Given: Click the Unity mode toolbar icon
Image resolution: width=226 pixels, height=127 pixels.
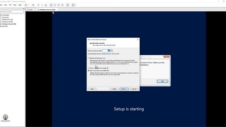Looking at the screenshot, I should 63,5.
